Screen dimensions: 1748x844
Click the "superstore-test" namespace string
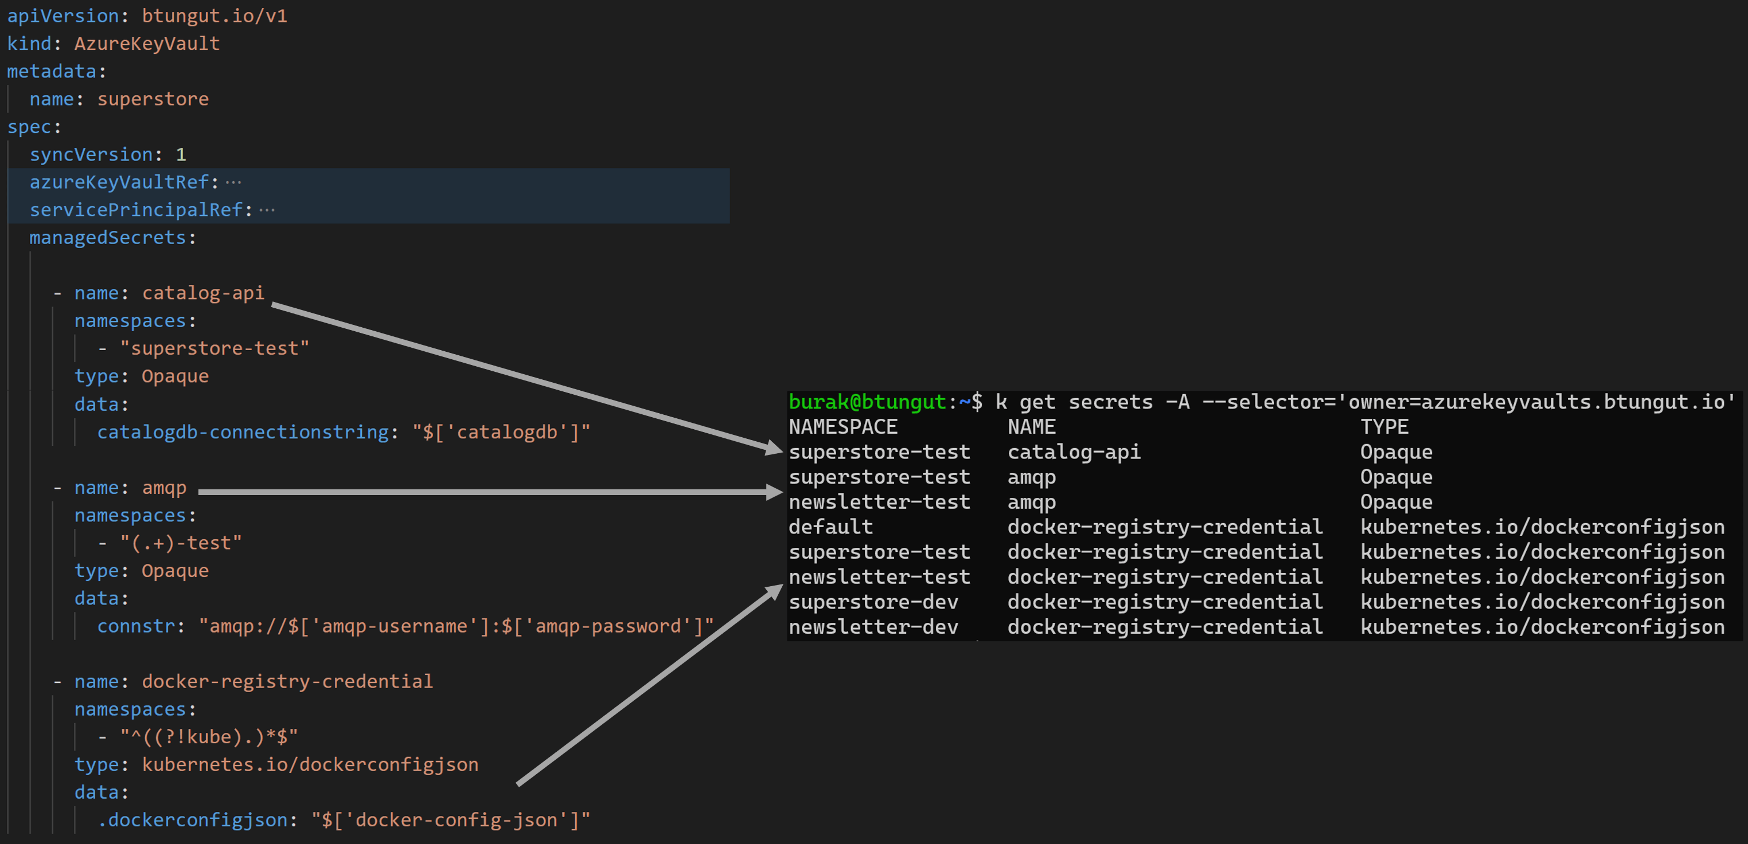(x=214, y=348)
